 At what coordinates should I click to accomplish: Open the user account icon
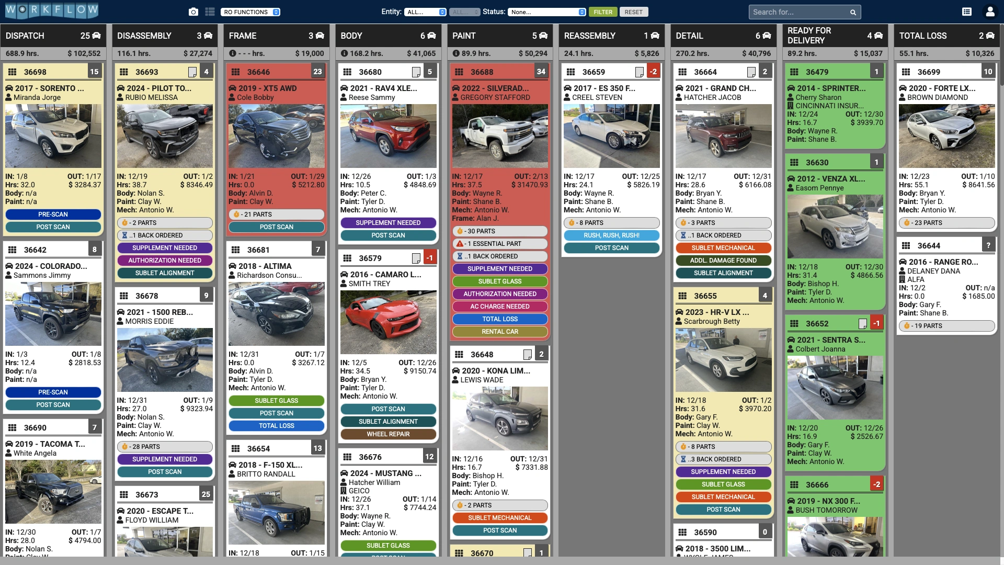(989, 12)
